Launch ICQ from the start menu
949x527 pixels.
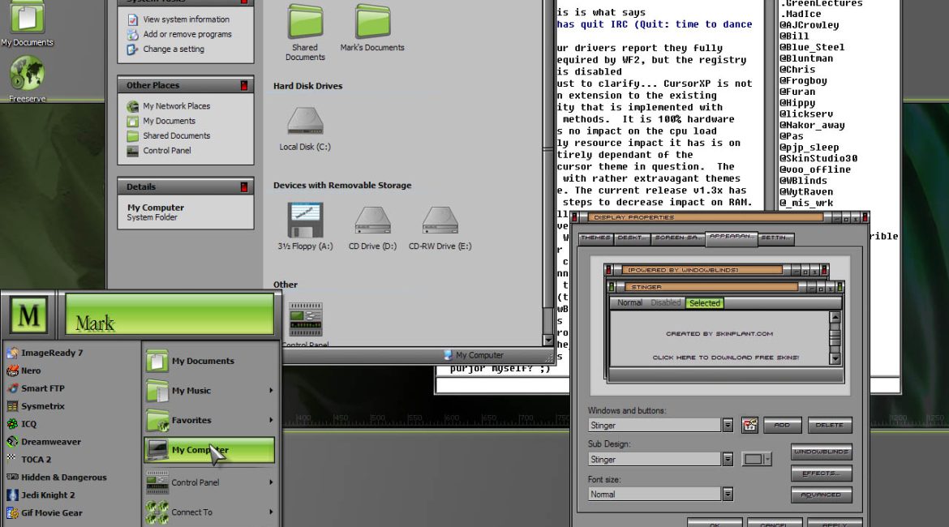(x=28, y=424)
